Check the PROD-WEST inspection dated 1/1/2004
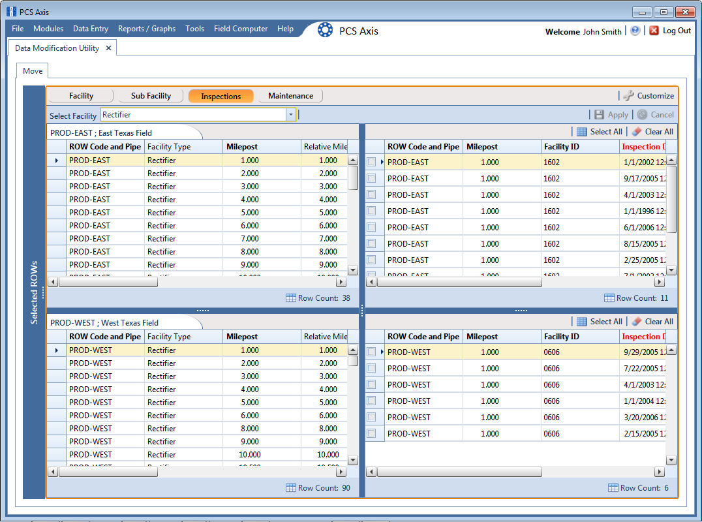This screenshot has width=702, height=522. [x=371, y=401]
